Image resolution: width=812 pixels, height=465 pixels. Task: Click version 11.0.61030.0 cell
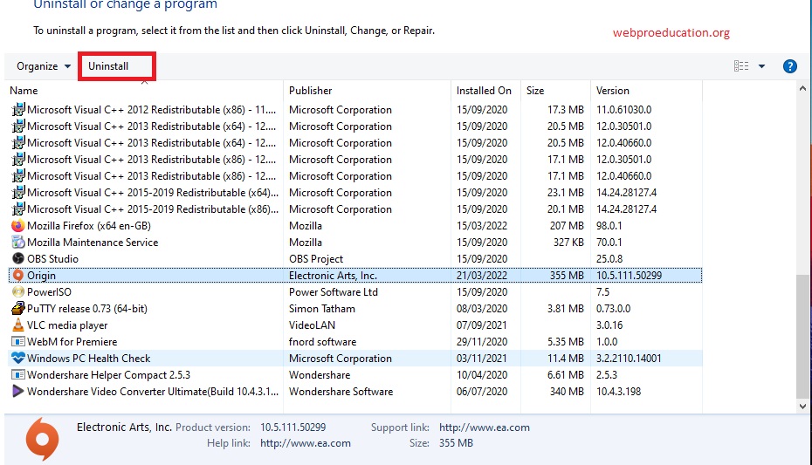point(623,110)
